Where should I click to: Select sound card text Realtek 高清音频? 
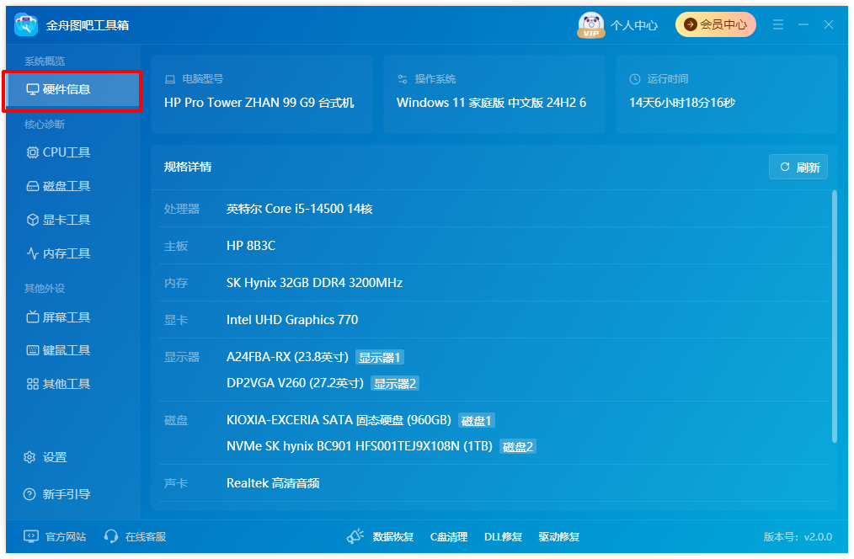[x=273, y=483]
